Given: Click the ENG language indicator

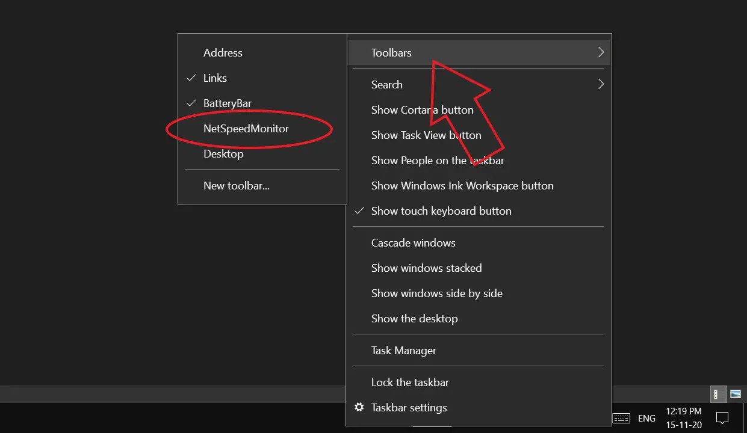Looking at the screenshot, I should 646,419.
